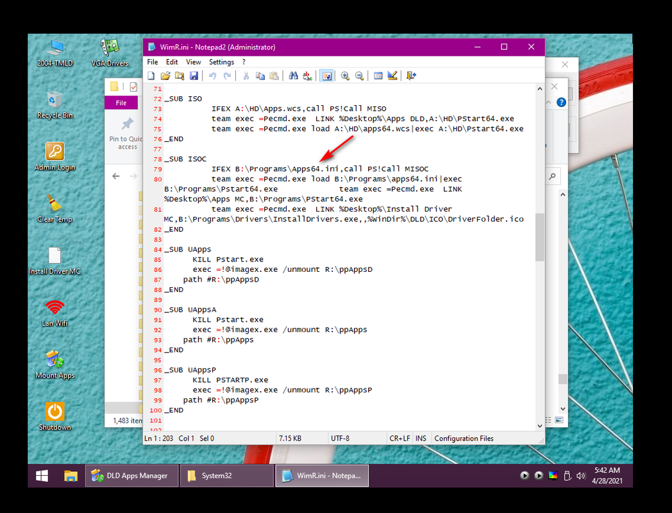Create a new document with the New toolbar icon
This screenshot has height=513, width=672.
[151, 76]
